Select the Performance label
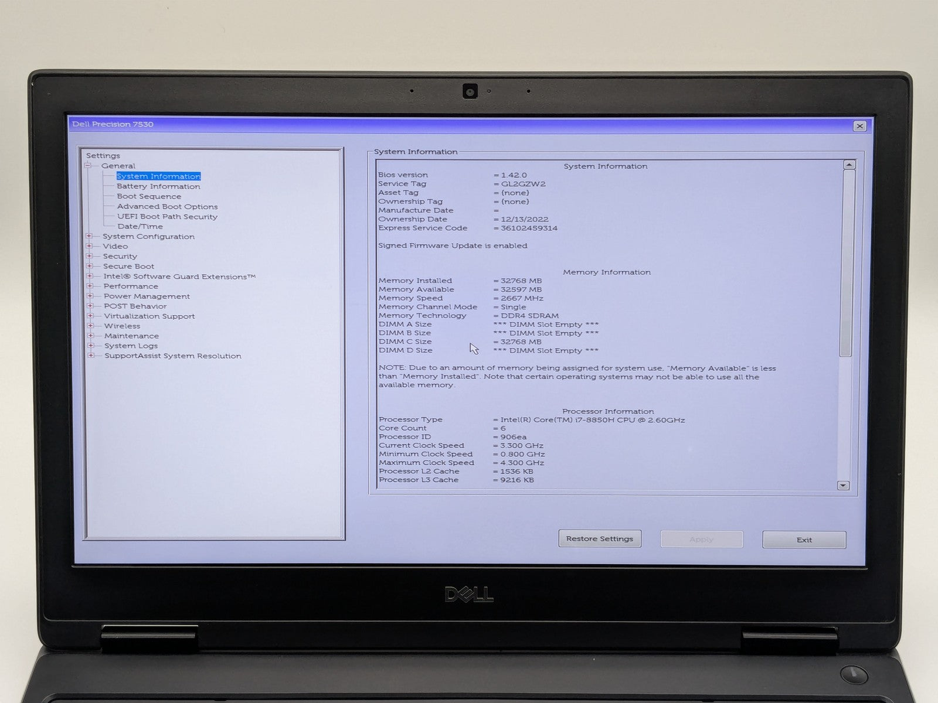This screenshot has height=703, width=938. tap(131, 286)
